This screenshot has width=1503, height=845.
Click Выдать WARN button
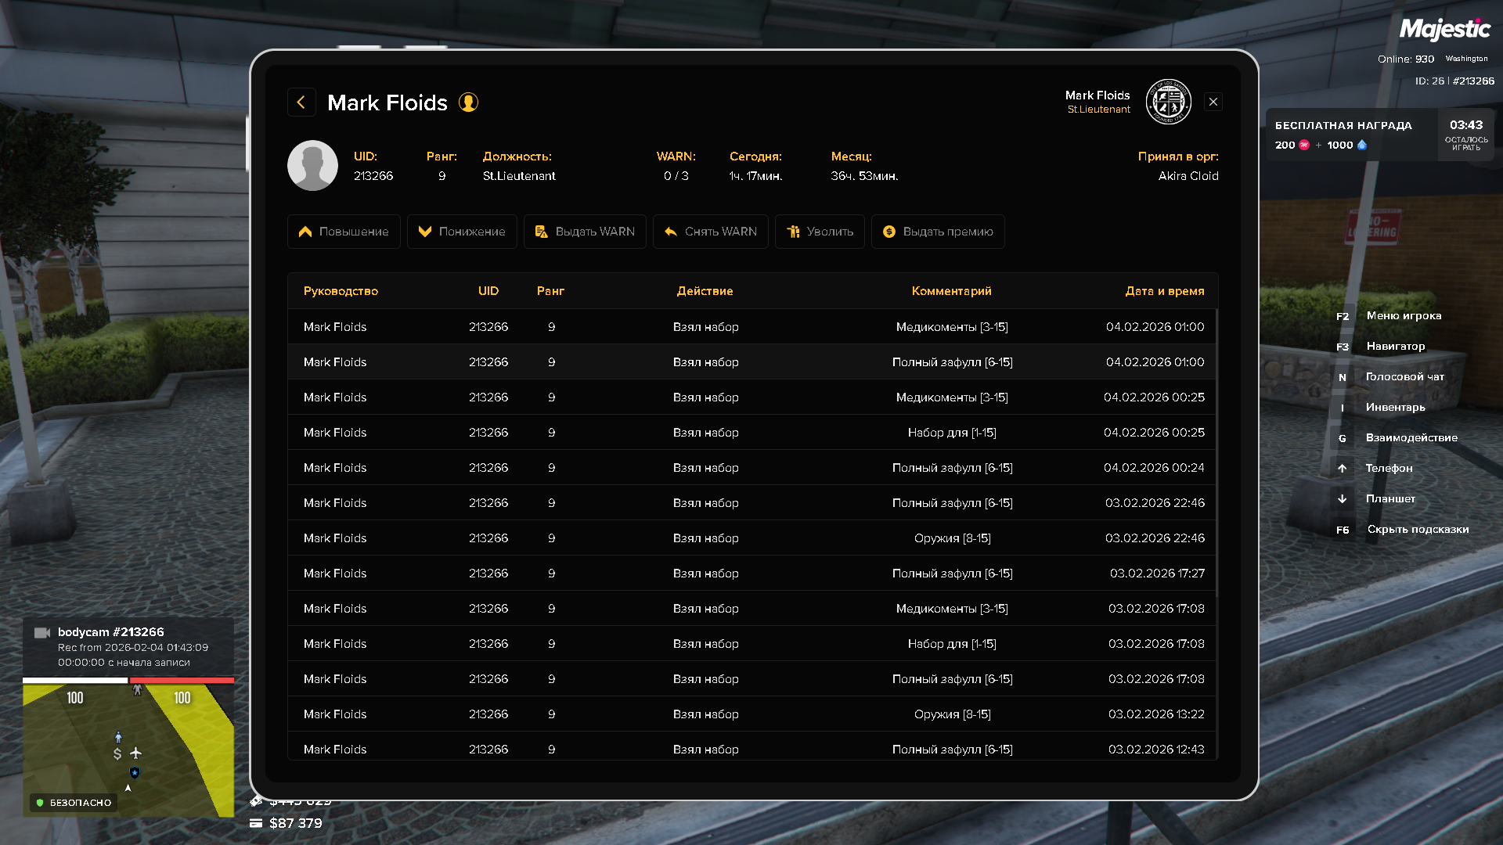point(585,232)
